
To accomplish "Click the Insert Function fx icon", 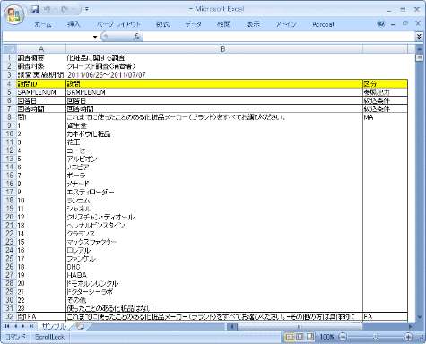I will pos(136,37).
